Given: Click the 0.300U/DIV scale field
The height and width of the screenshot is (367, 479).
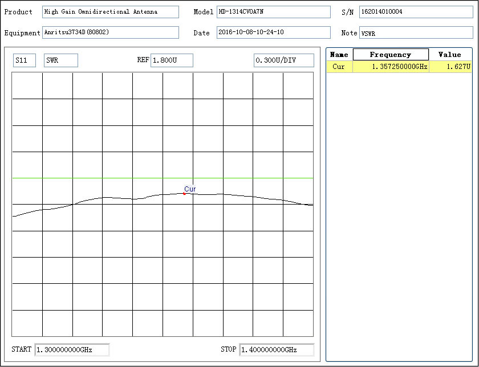Looking at the screenshot, I should point(283,60).
